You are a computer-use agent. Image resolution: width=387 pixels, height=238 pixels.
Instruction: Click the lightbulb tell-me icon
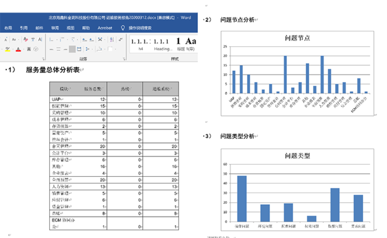pyautogui.click(x=123, y=28)
